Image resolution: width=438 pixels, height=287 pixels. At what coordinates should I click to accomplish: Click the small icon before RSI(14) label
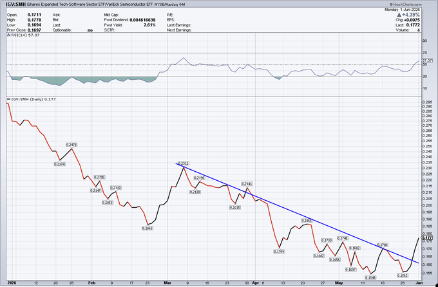[8, 35]
